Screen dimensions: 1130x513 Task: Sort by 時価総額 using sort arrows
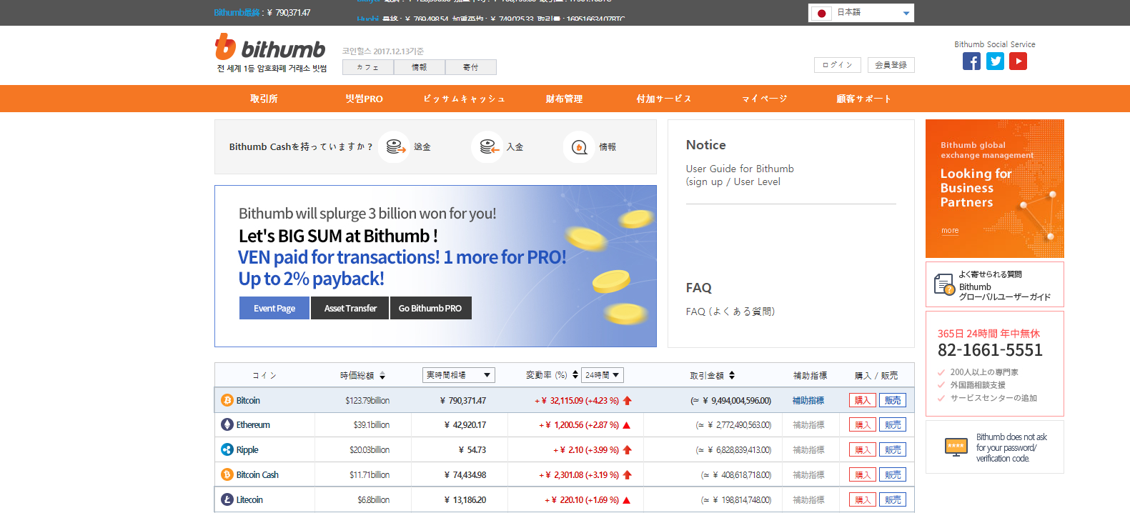click(382, 375)
